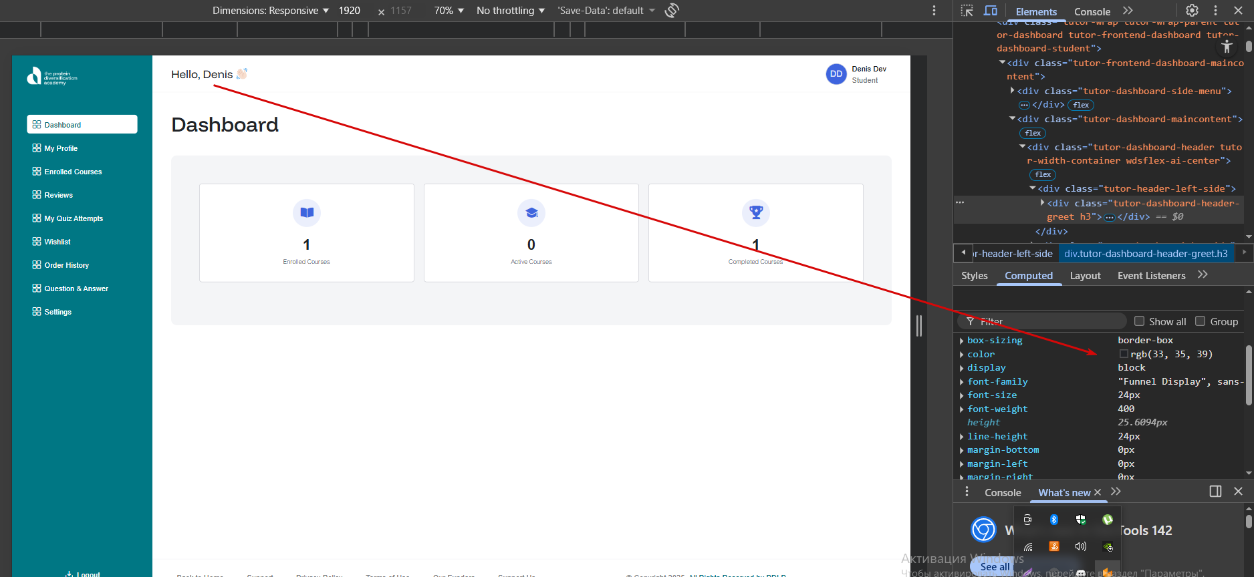Open the drawer three-dot options menu
This screenshot has width=1254, height=577.
pyautogui.click(x=967, y=492)
